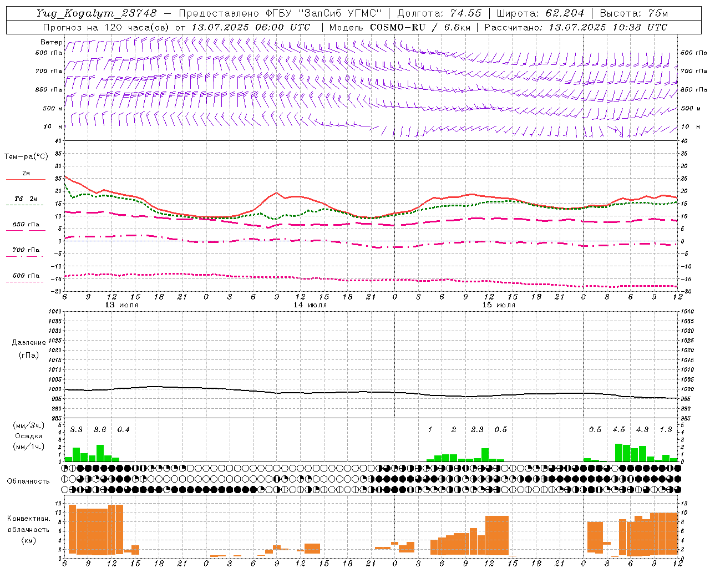This screenshot has width=710, height=568.
Task: Select the 'Широта: 62.204' header field
Action: coord(541,13)
